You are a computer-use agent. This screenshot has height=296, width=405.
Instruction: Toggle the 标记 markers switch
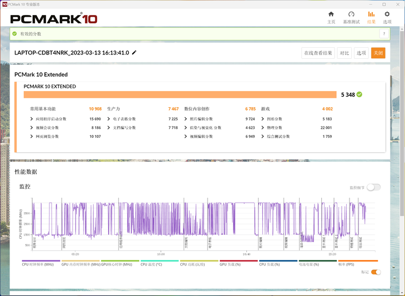pos(376,272)
